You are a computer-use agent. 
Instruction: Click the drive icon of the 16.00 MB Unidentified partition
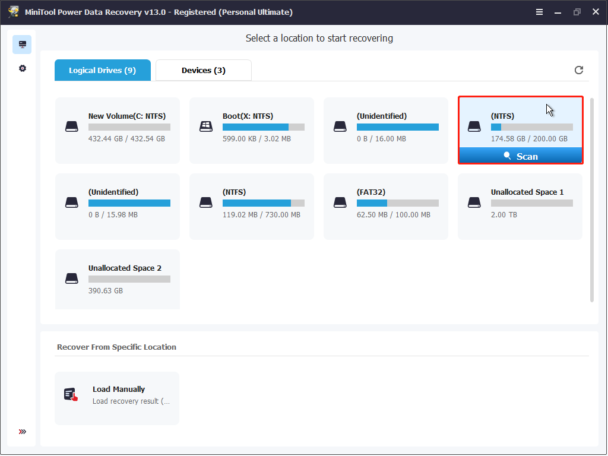coord(340,126)
